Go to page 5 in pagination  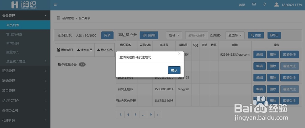click(136, 115)
